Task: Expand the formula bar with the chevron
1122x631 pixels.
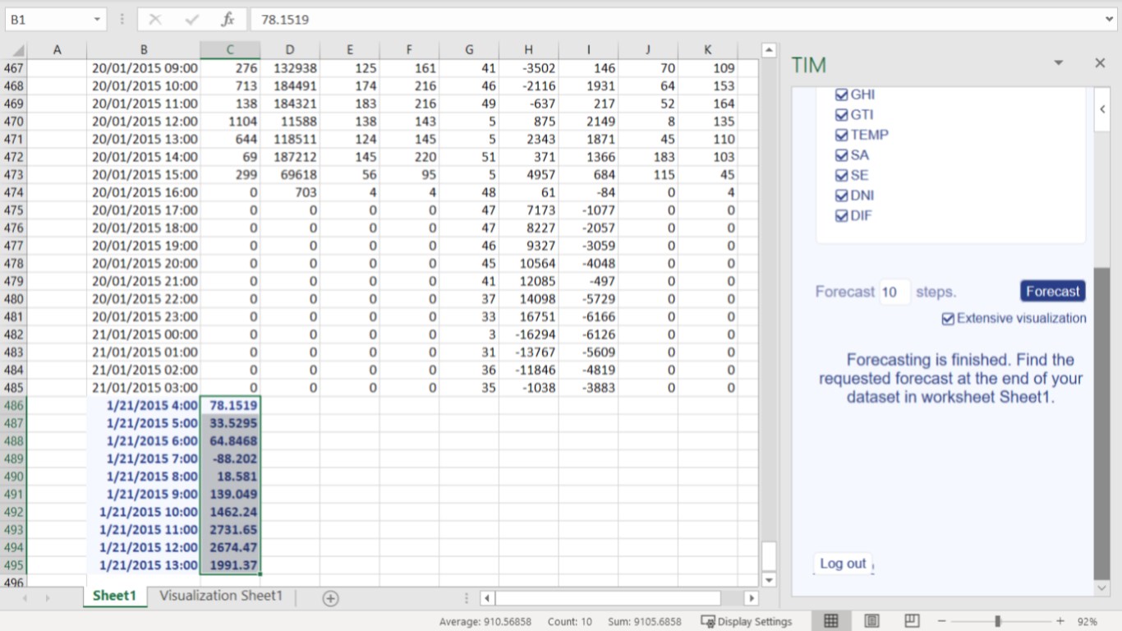Action: pyautogui.click(x=1111, y=19)
